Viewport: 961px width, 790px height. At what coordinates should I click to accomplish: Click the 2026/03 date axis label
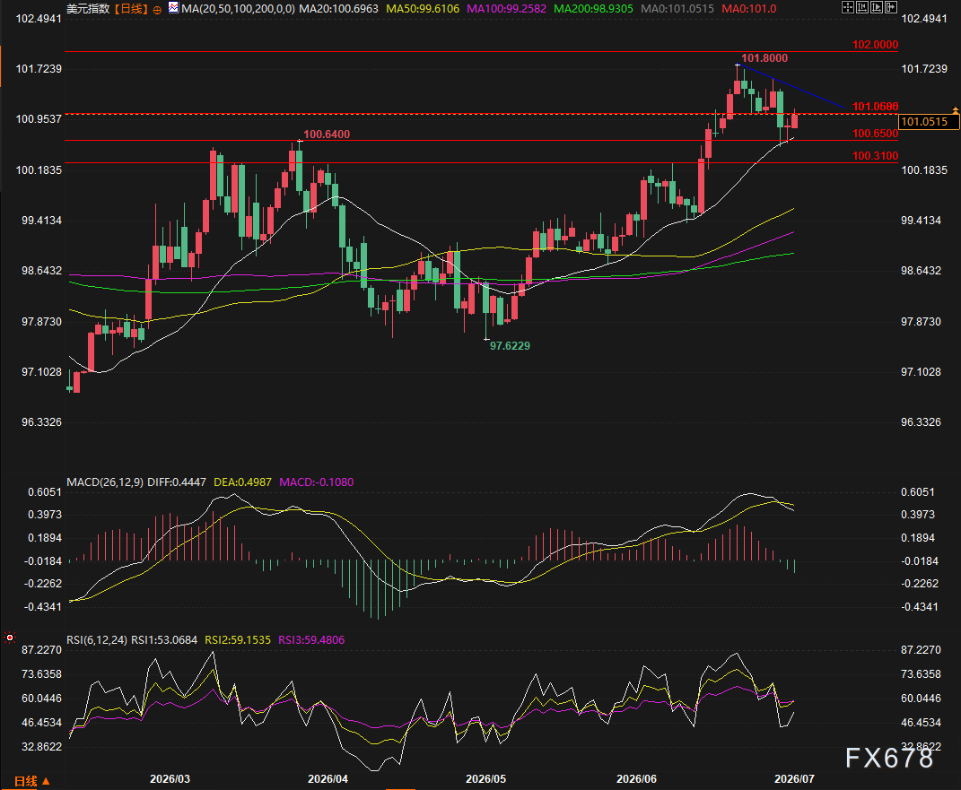pyautogui.click(x=170, y=779)
